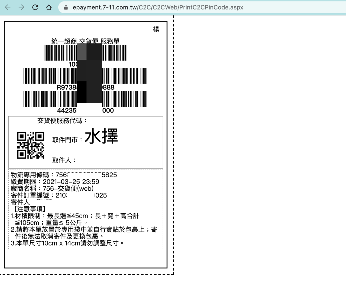Screen dimensions: 346x297
Task: Click the 取件人 label
Action: [64, 160]
